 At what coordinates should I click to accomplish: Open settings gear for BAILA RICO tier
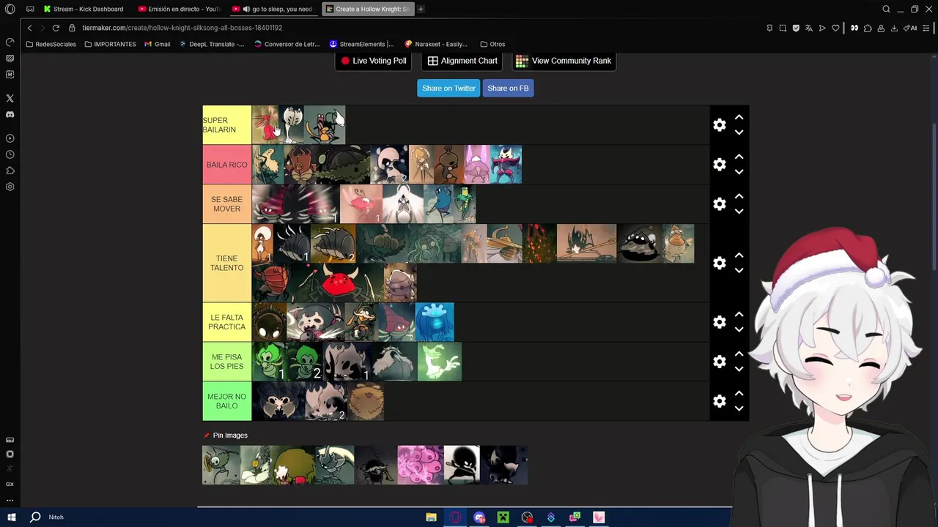(x=720, y=165)
